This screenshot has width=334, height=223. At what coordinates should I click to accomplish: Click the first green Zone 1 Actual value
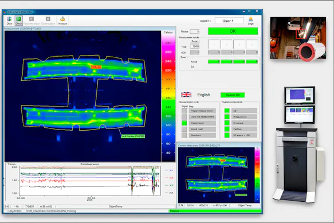click(214, 61)
